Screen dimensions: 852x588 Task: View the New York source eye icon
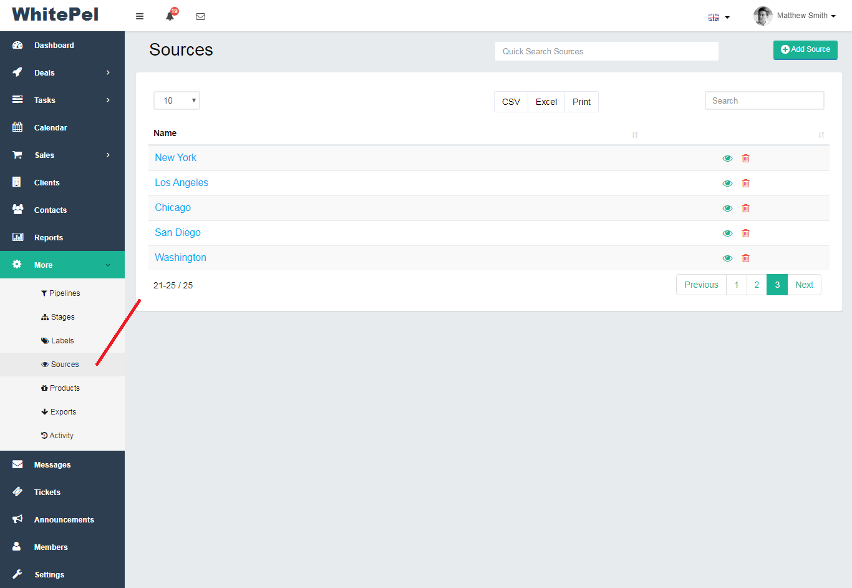[x=727, y=158]
